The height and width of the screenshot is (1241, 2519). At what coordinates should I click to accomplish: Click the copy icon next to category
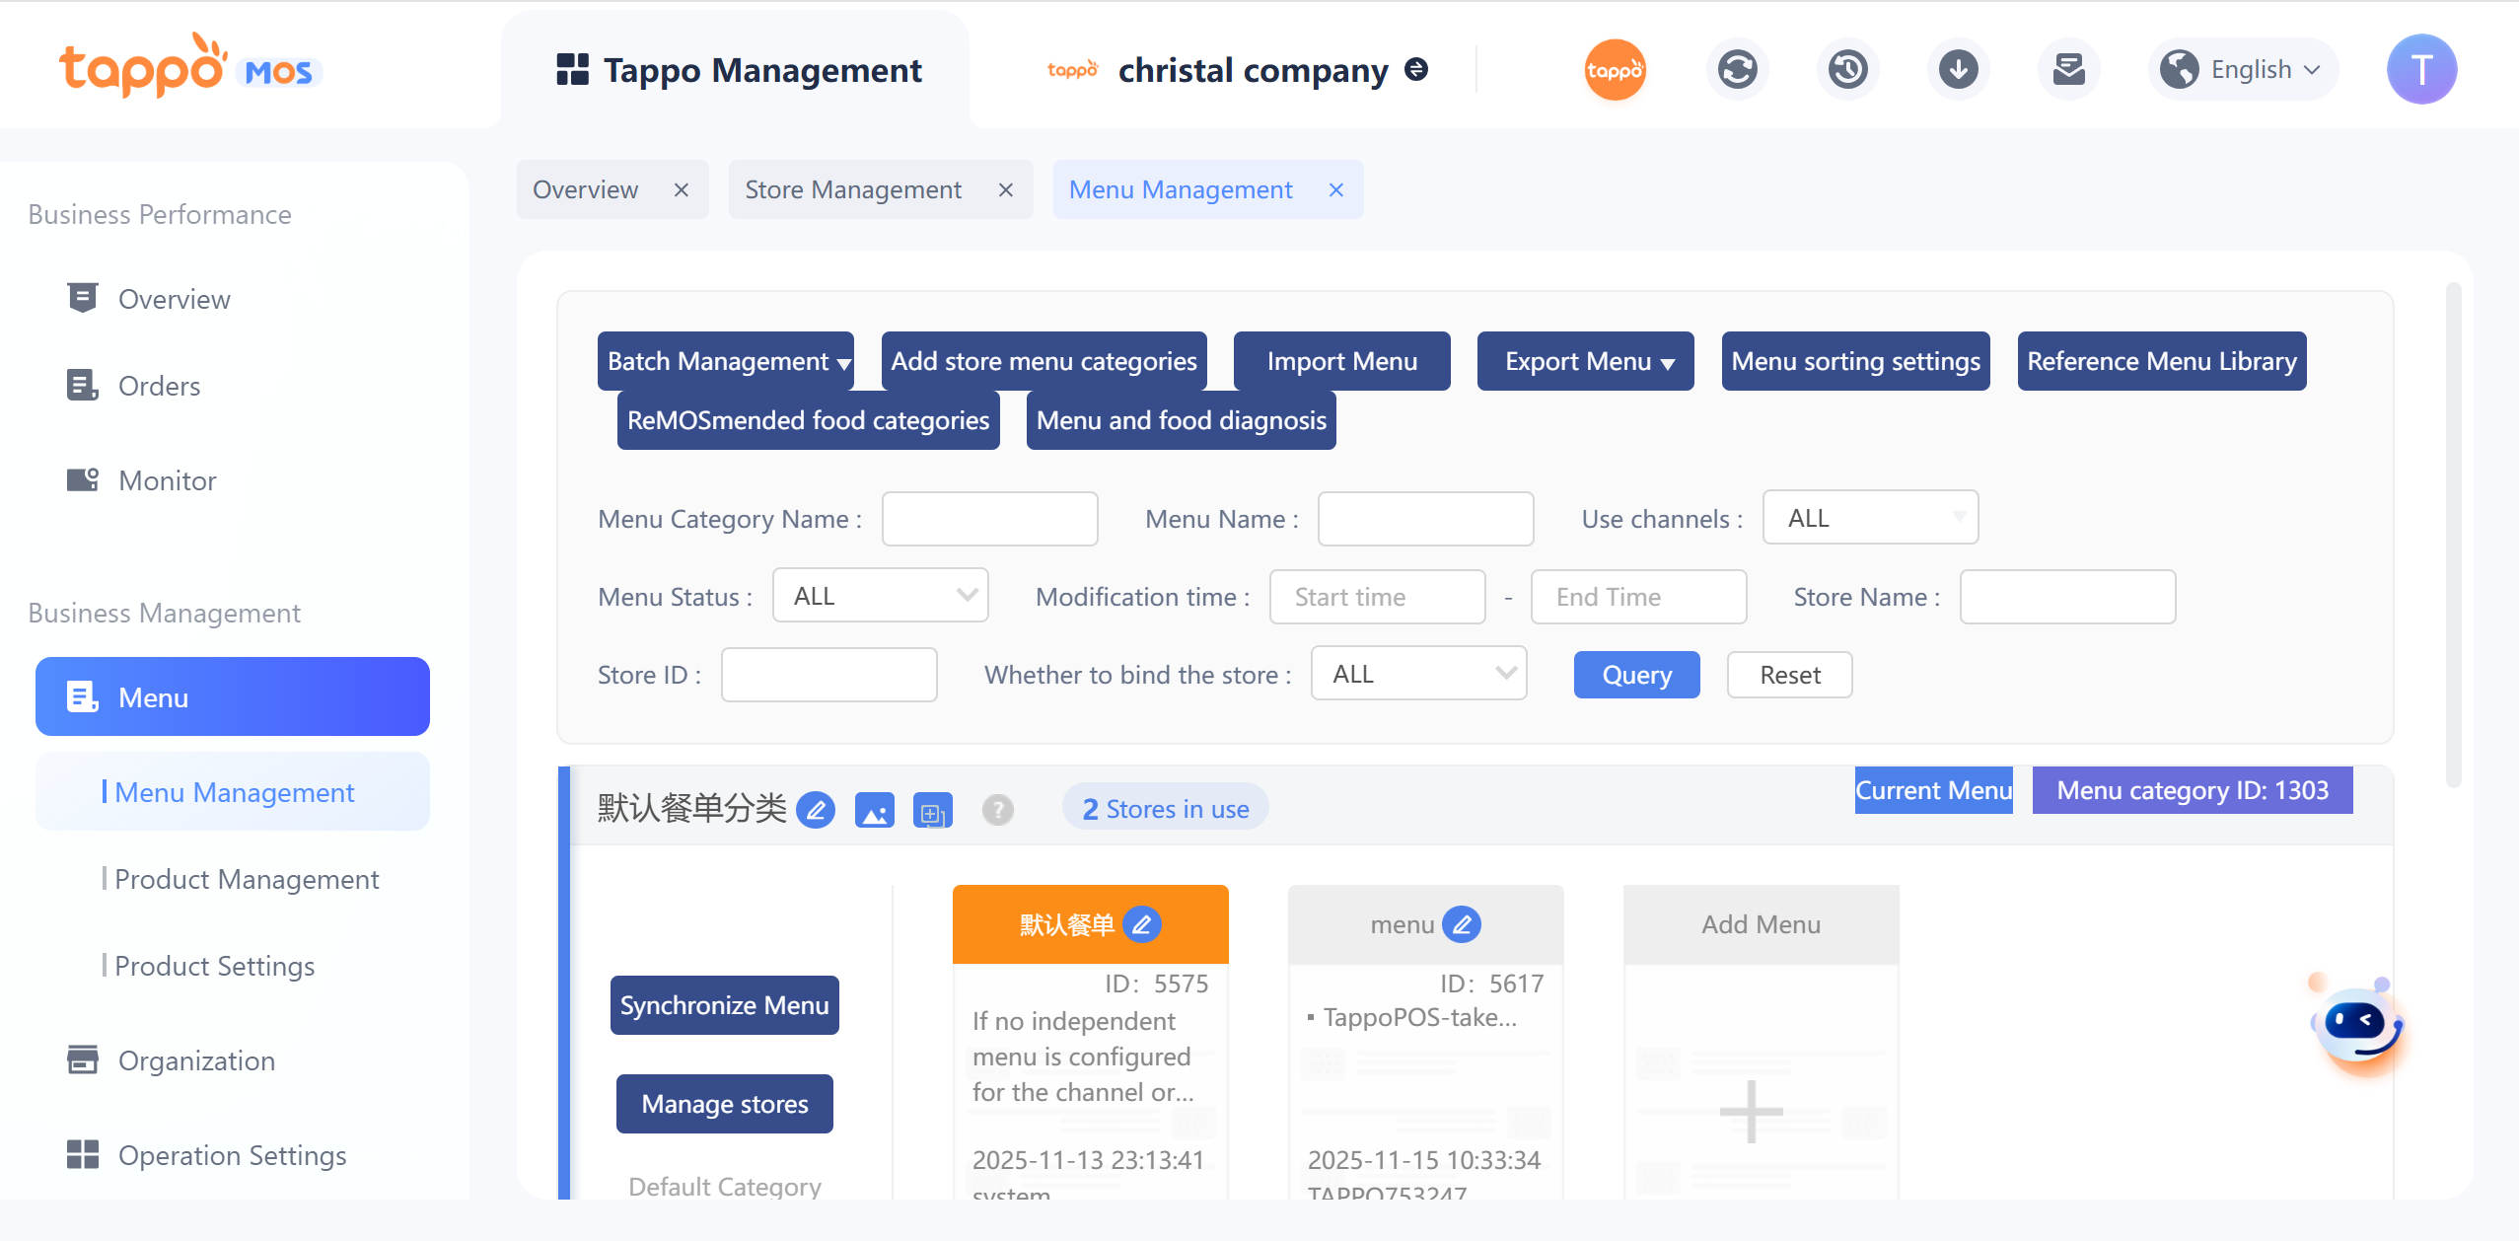pyautogui.click(x=932, y=811)
